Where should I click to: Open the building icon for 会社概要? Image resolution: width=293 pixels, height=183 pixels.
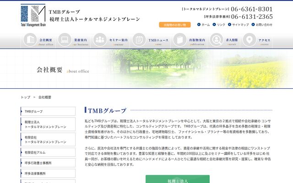click(30, 40)
